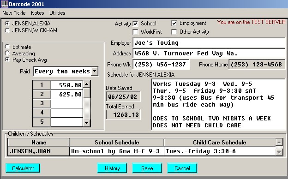The width and height of the screenshot is (288, 179).
Task: Click the Hm-school by Gma school schedule cell
Action: [117, 151]
